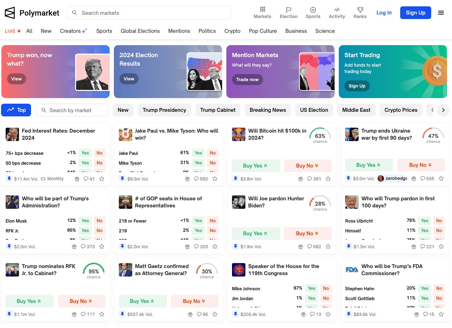
Task: Select the Politics category tab
Action: (x=207, y=31)
